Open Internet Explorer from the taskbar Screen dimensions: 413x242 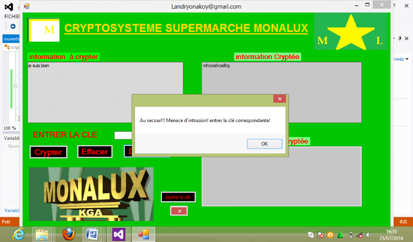pos(19,234)
